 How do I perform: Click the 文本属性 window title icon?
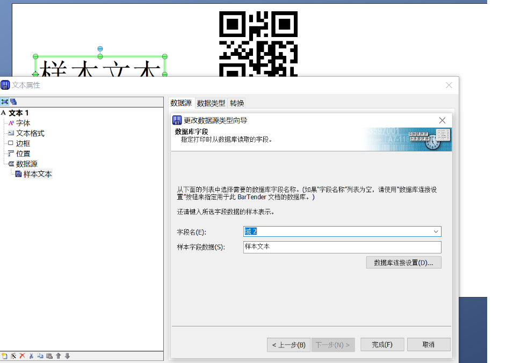5,85
